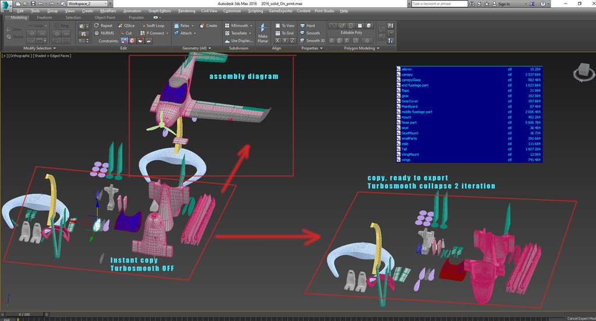The height and width of the screenshot is (321, 596).
Task: Click the Make Planar tool
Action: click(x=262, y=33)
